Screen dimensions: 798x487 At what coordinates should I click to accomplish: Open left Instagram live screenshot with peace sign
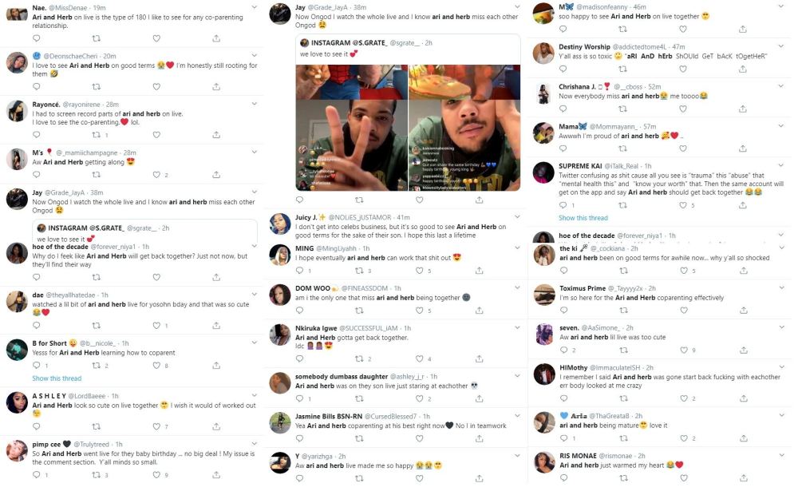(352, 128)
